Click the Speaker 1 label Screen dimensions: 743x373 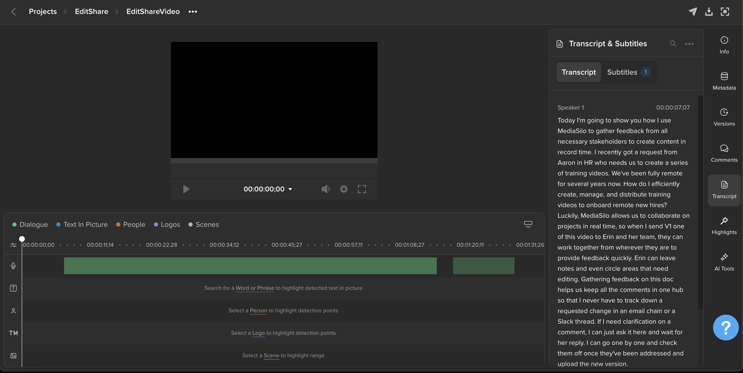click(x=571, y=107)
